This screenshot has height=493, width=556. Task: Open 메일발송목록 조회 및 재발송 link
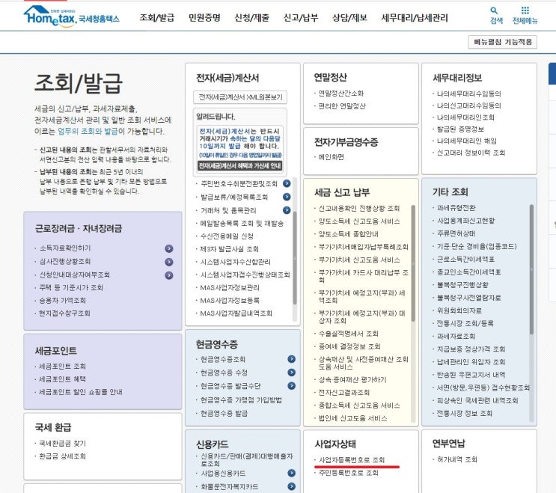click(x=242, y=223)
